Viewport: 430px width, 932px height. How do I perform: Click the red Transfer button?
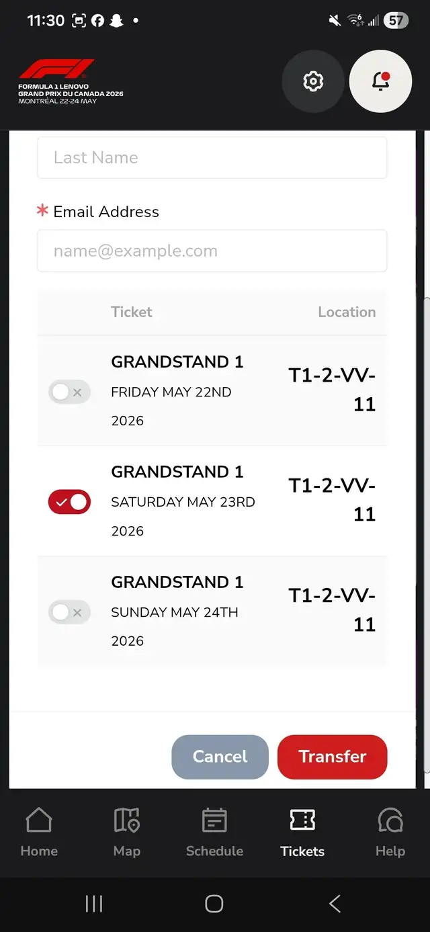pyautogui.click(x=332, y=757)
